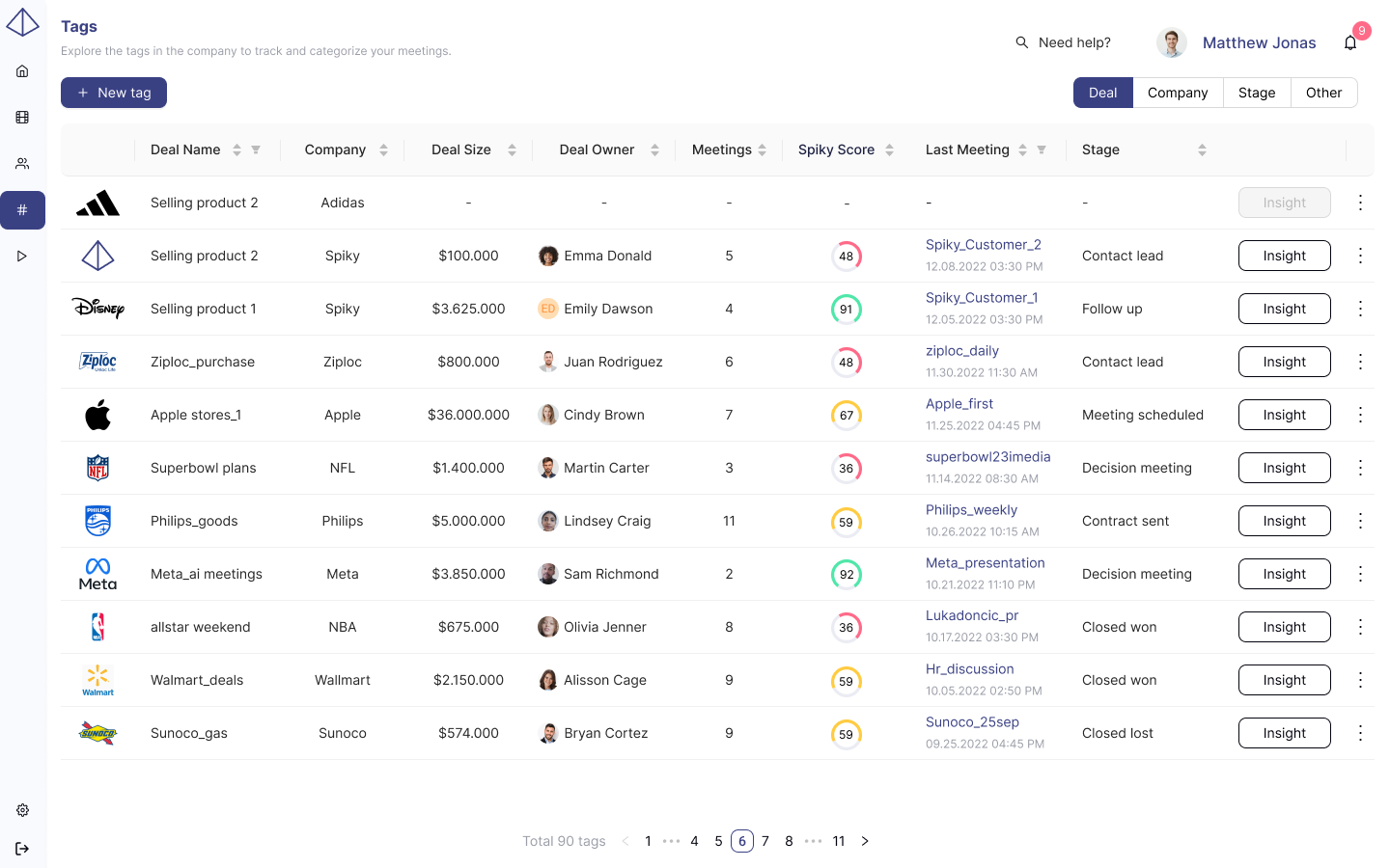Open the three-dot menu for Superbowl plans row
The image size is (1390, 868).
1360,468
